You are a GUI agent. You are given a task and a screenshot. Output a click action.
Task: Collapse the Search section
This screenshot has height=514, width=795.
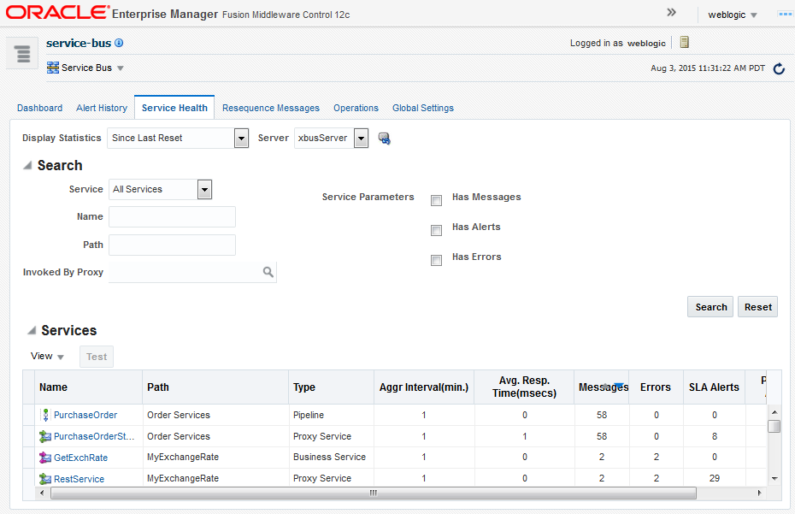pyautogui.click(x=28, y=165)
